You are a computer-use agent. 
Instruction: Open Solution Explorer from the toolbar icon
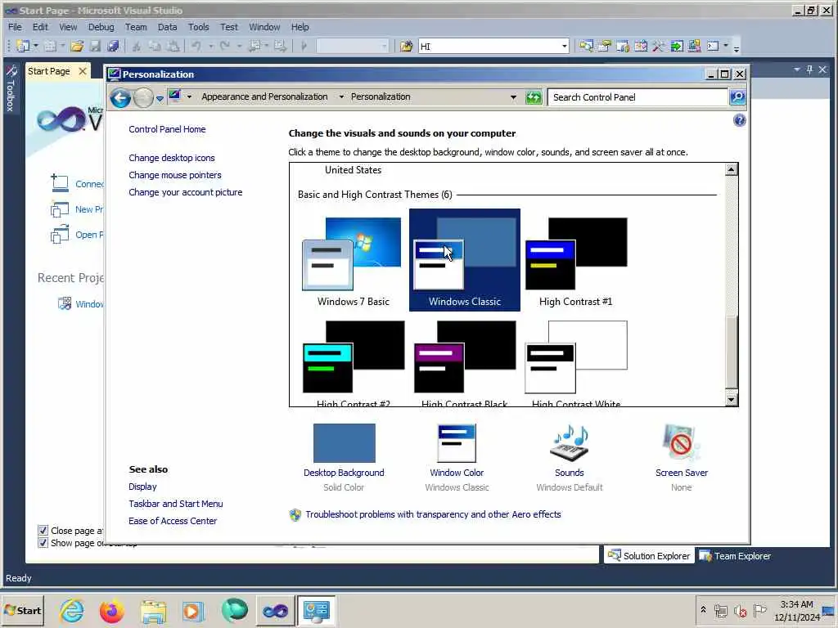coord(586,46)
